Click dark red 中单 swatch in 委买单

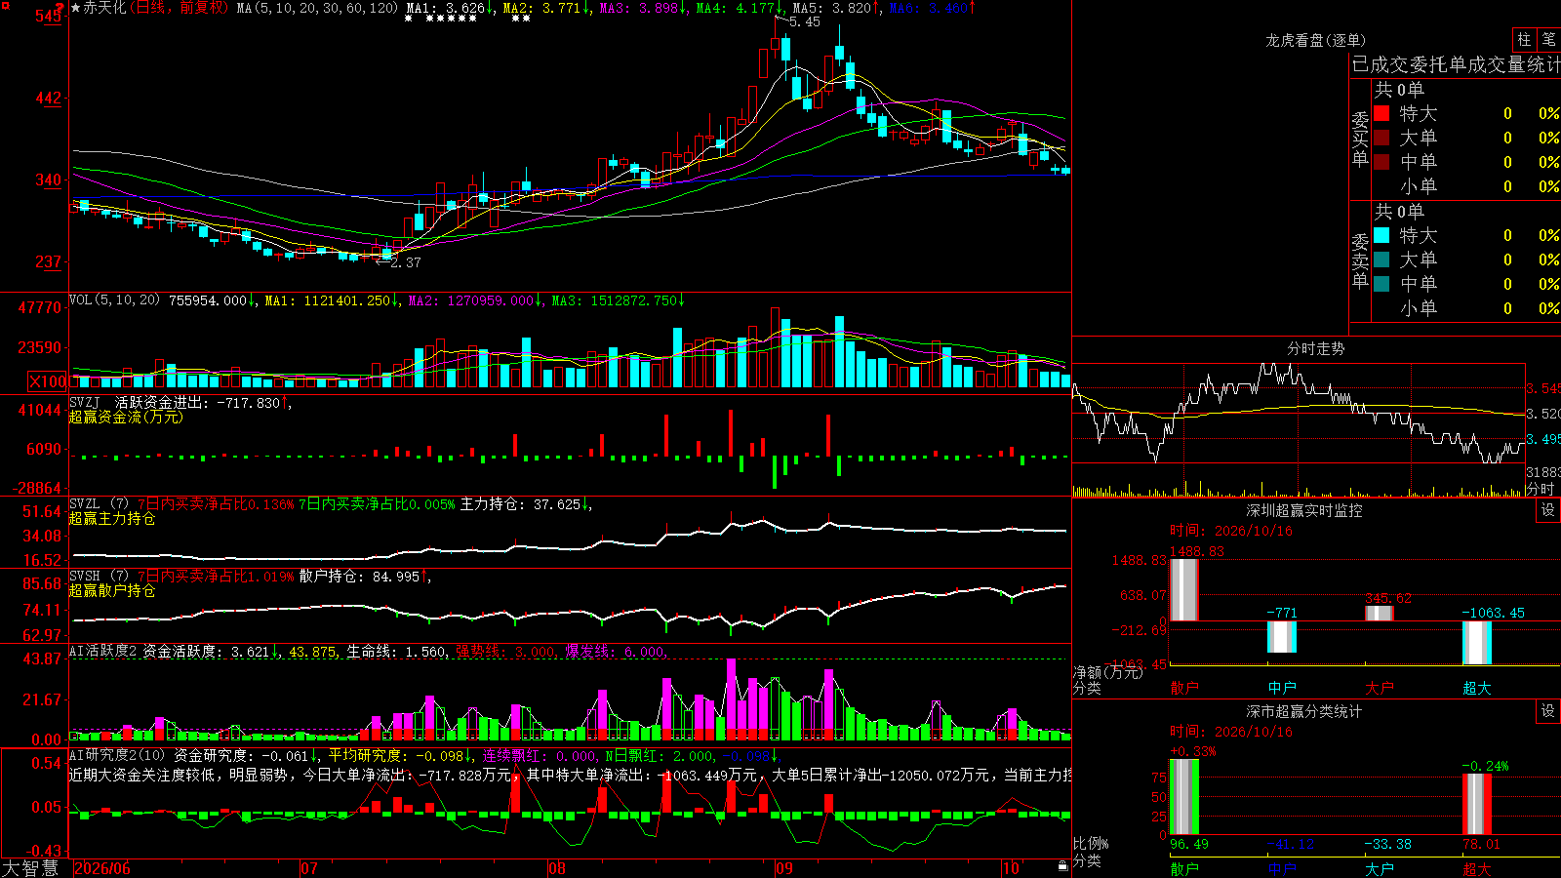[x=1381, y=162]
